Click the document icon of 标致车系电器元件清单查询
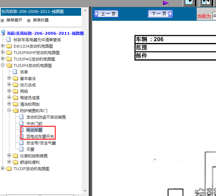The height and width of the screenshot is (196, 216). pyautogui.click(x=9, y=39)
